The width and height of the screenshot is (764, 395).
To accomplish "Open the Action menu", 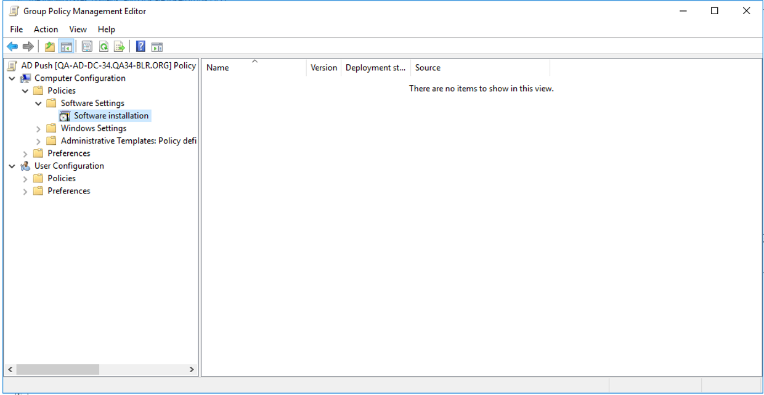I will pos(46,29).
